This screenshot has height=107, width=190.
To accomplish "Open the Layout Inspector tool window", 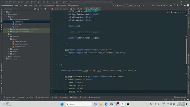I will point(180,97).
